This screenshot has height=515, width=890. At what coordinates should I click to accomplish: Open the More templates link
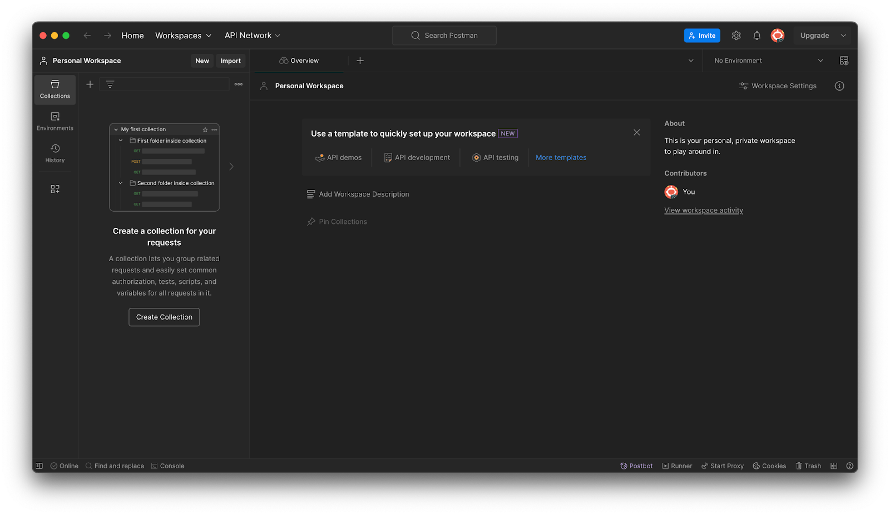click(561, 157)
